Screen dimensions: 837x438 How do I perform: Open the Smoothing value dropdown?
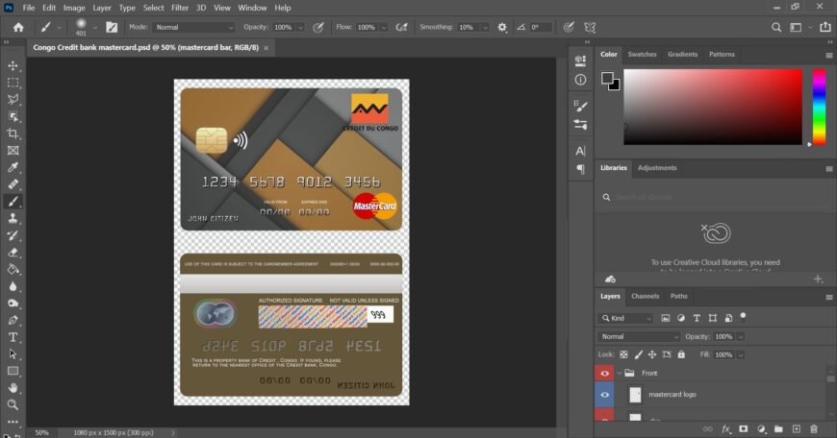pos(485,27)
